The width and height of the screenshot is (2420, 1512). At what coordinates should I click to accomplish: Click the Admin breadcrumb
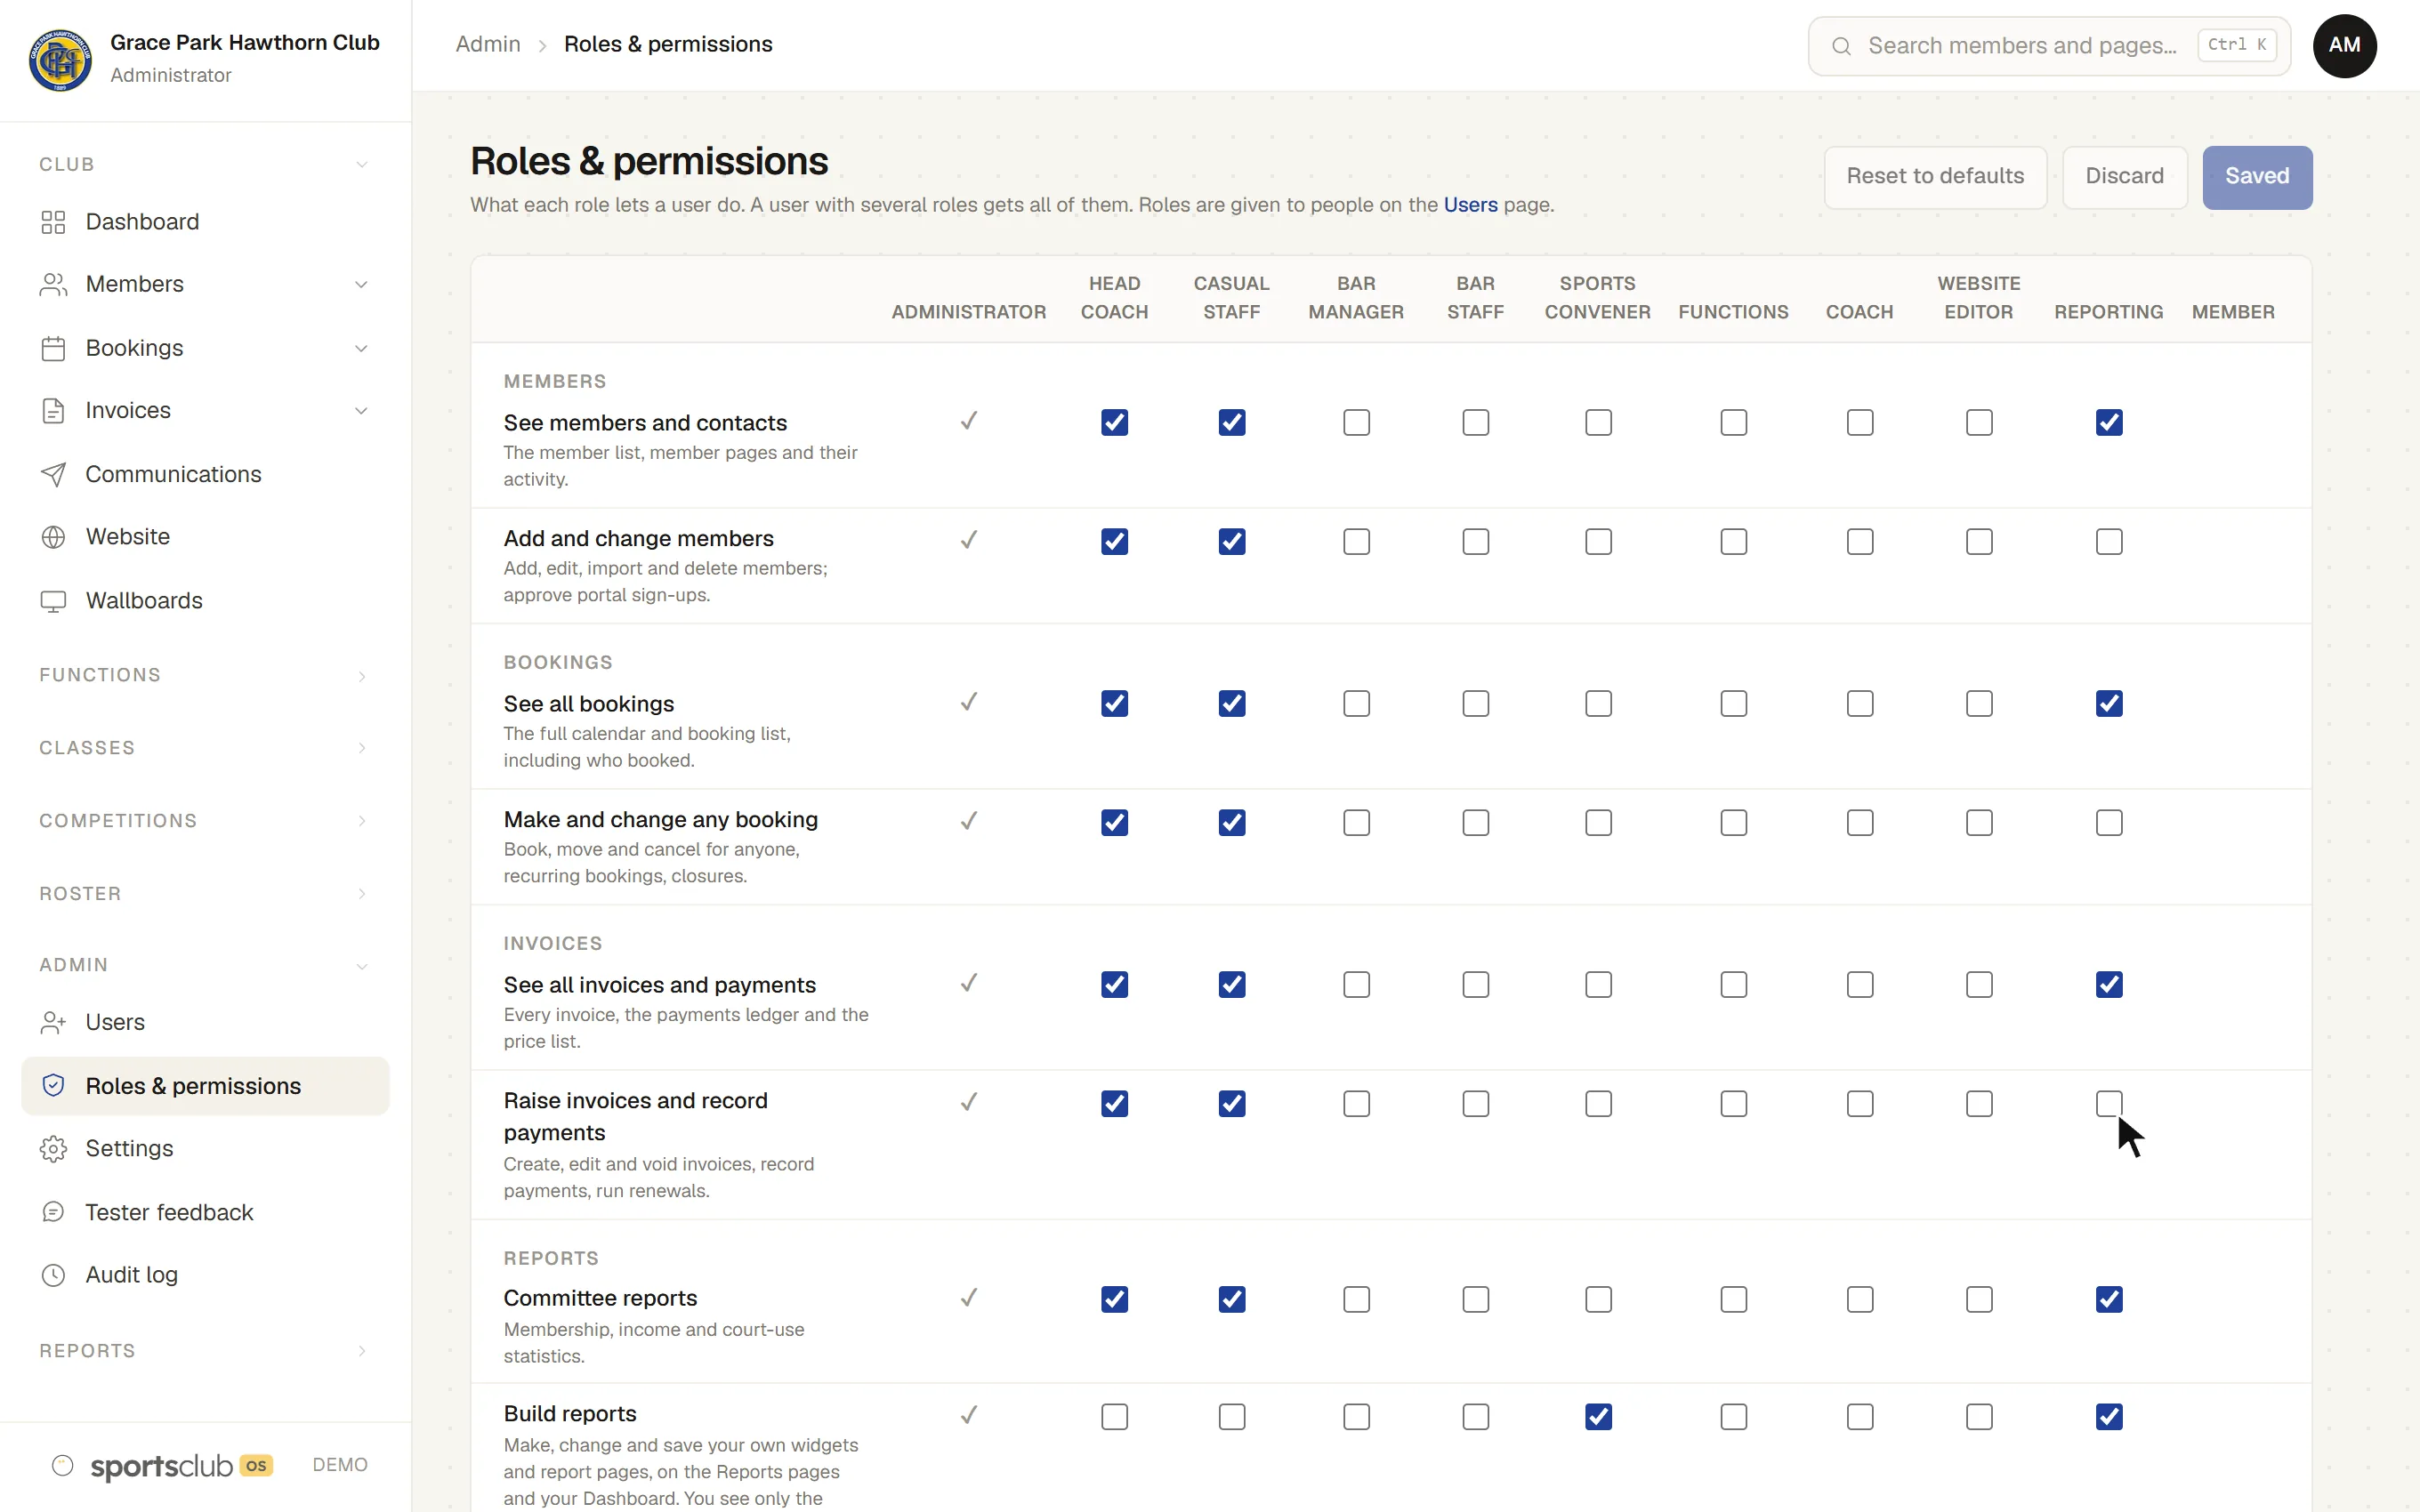[488, 45]
